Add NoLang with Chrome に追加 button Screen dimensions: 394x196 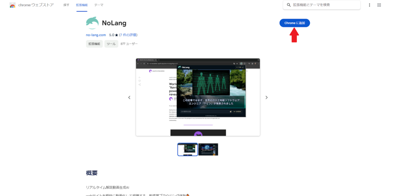click(x=295, y=23)
